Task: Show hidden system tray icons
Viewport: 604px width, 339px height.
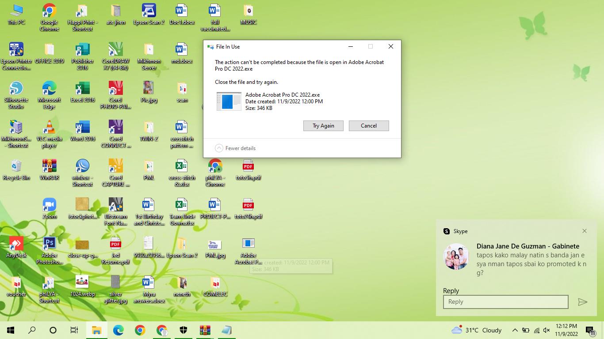Action: (x=515, y=330)
